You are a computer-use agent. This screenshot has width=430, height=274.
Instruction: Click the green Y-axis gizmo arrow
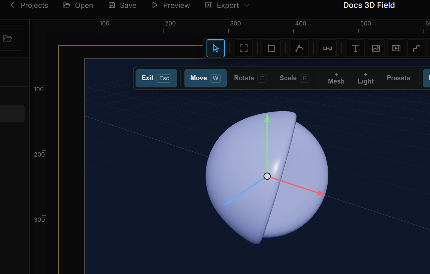[267, 118]
